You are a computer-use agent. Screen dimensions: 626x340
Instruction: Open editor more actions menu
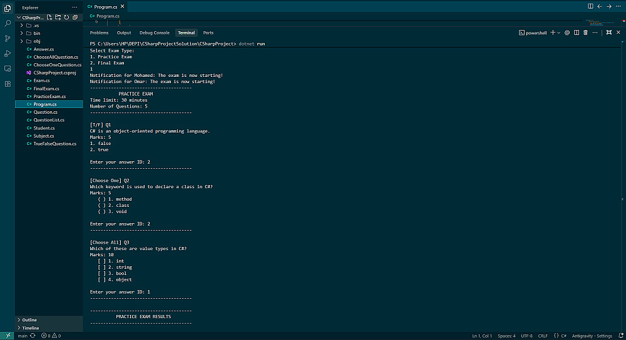[618, 6]
